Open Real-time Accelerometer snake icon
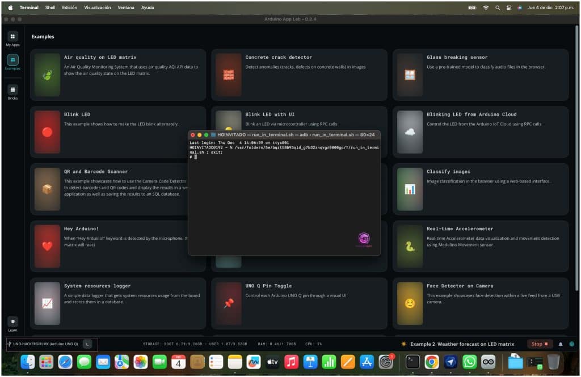 point(410,246)
